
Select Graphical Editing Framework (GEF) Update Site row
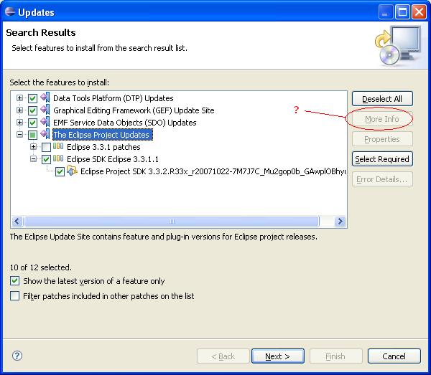(x=134, y=110)
